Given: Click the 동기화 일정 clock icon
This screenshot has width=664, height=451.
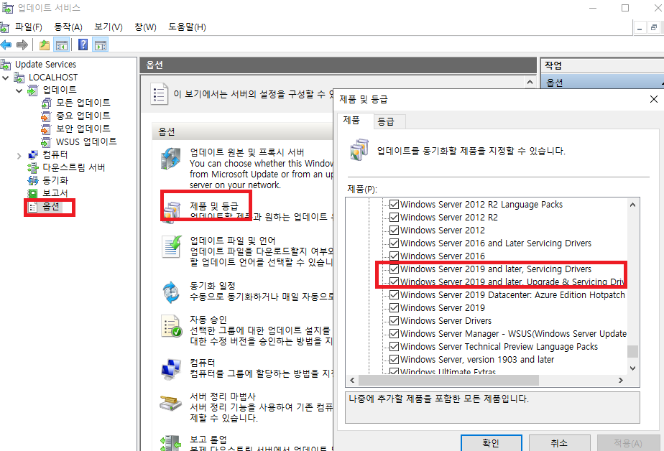Looking at the screenshot, I should pos(172,292).
